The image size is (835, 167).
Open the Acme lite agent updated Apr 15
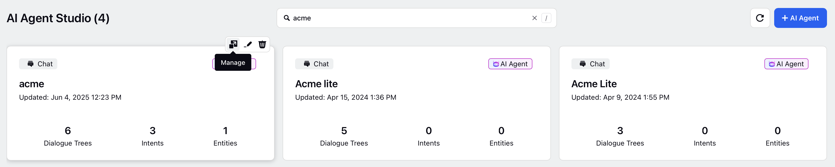tap(316, 84)
